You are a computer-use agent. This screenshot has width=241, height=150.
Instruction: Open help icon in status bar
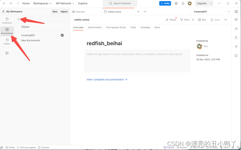(x=238, y=147)
